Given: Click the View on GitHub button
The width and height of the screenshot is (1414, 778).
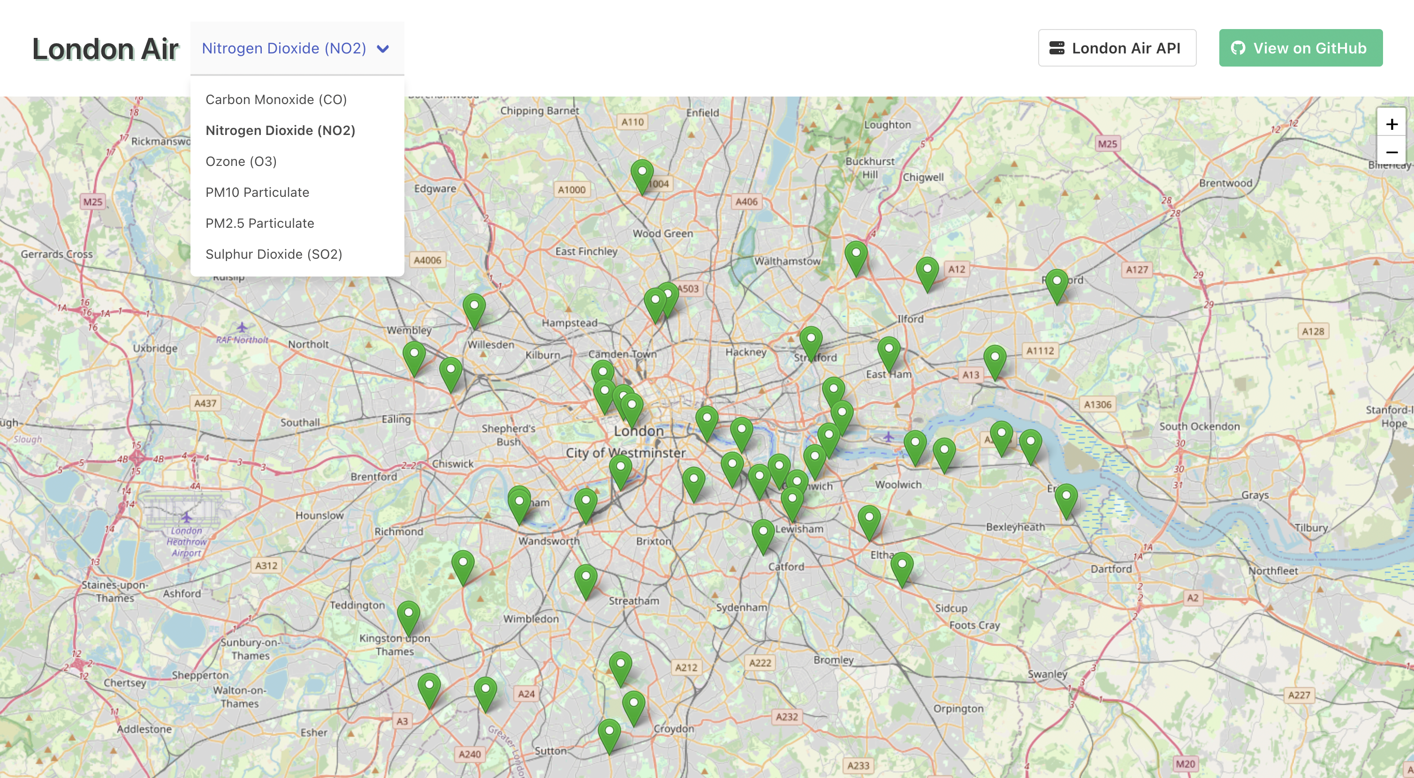Looking at the screenshot, I should coord(1300,48).
